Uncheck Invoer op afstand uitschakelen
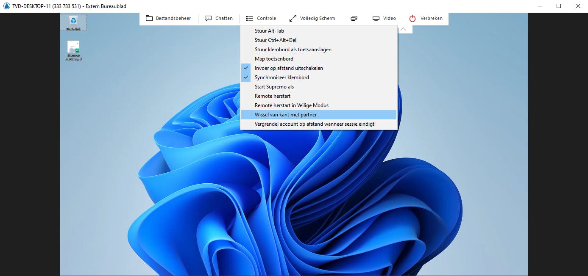Viewport: 588px width, 276px height. (319, 68)
